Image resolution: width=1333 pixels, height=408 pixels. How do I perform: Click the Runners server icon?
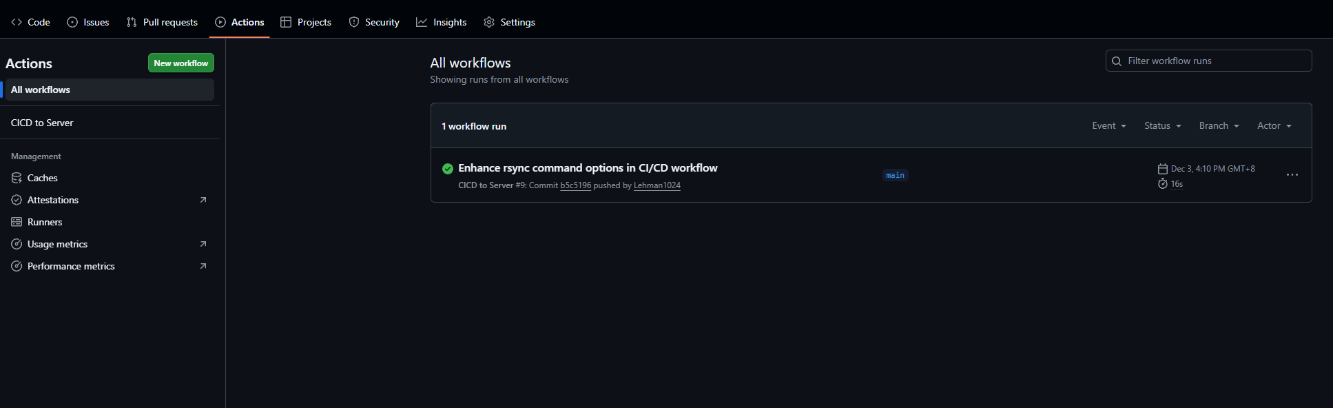pos(17,222)
